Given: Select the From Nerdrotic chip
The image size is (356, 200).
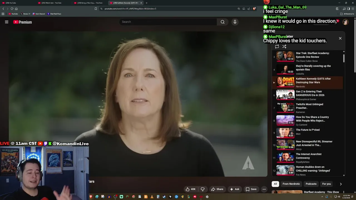Looking at the screenshot, I should 291,184.
